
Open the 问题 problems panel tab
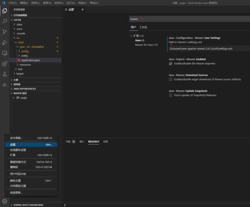pos(68,142)
